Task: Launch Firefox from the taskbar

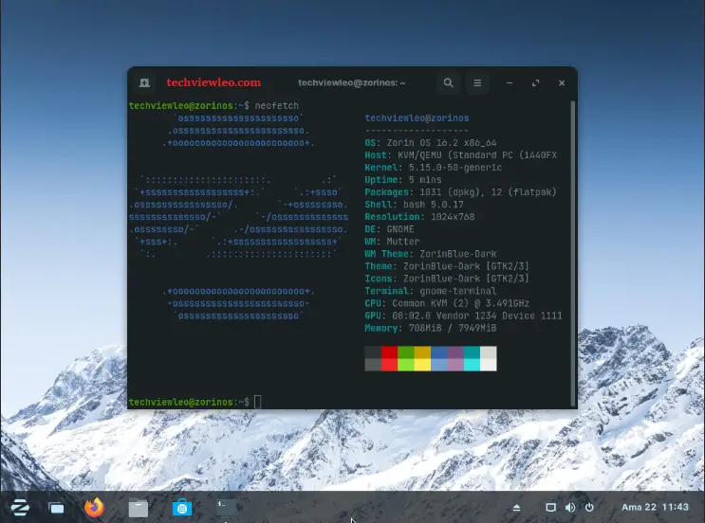Action: [95, 507]
